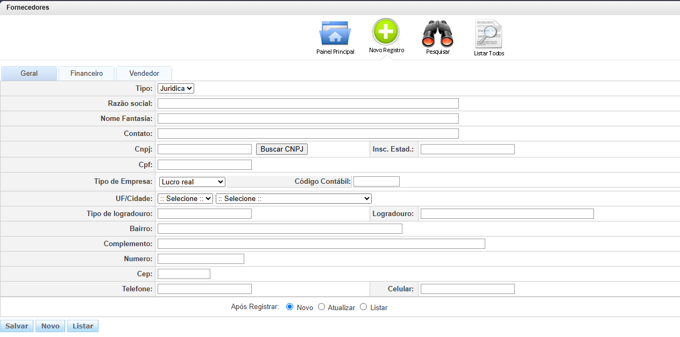680x337 pixels.
Task: Switch to the Vendedor tab
Action: 144,73
